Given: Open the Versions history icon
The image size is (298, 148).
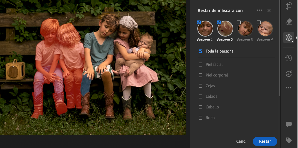Looking at the screenshot, I should point(289,58).
